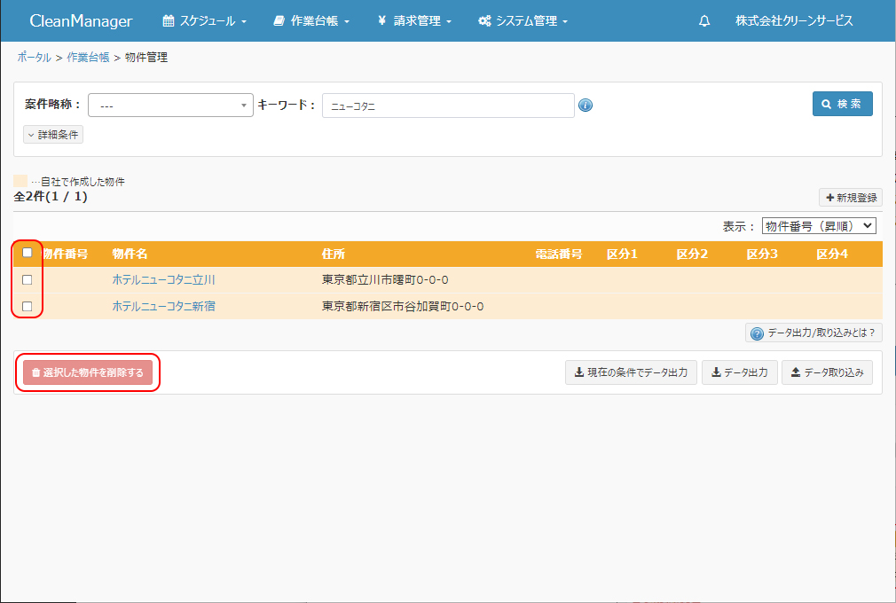Image resolution: width=896 pixels, height=603 pixels.
Task: Open the スケジュール menu
Action: tap(205, 20)
